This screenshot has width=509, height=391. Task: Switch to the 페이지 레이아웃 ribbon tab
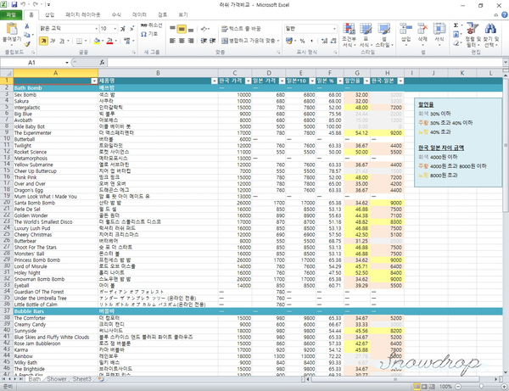(x=83, y=14)
